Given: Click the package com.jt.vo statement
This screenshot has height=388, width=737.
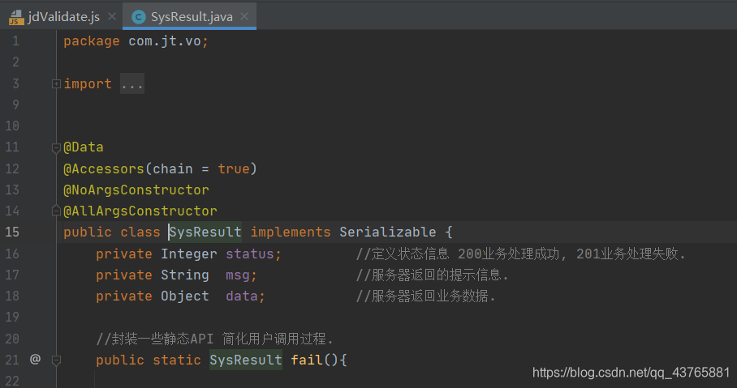Looking at the screenshot, I should [136, 41].
